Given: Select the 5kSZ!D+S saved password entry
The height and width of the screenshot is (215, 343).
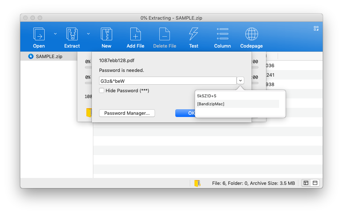Looking at the screenshot, I should pos(207,96).
